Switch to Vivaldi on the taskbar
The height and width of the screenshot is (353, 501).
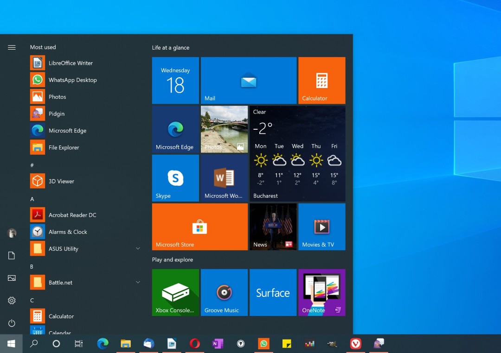[x=356, y=343]
